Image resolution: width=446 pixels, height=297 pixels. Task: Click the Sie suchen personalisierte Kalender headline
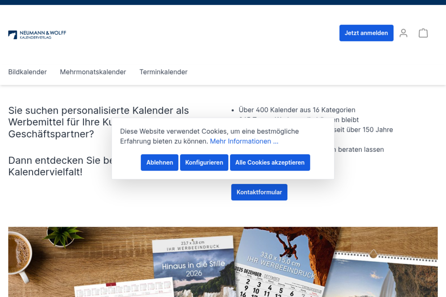click(x=98, y=110)
